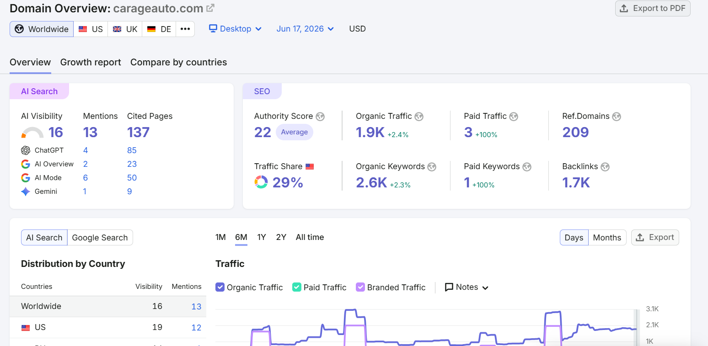Select Months granularity
Image resolution: width=708 pixels, height=346 pixels.
pyautogui.click(x=607, y=238)
